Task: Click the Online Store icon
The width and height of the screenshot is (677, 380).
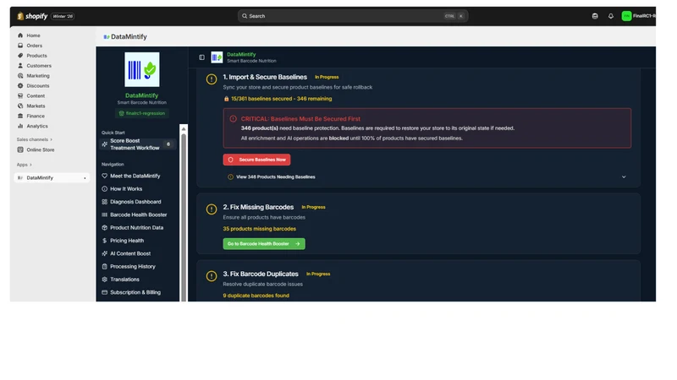Action: pos(20,149)
